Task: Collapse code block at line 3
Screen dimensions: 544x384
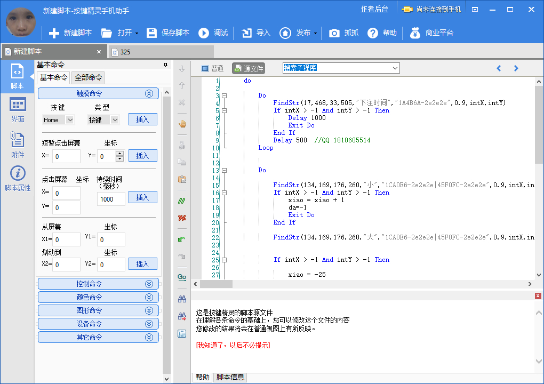Action: (x=225, y=96)
